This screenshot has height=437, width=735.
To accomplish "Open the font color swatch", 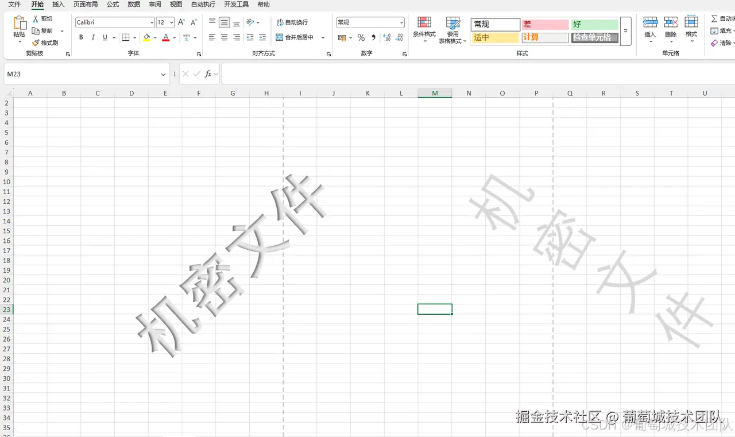I will click(x=165, y=37).
